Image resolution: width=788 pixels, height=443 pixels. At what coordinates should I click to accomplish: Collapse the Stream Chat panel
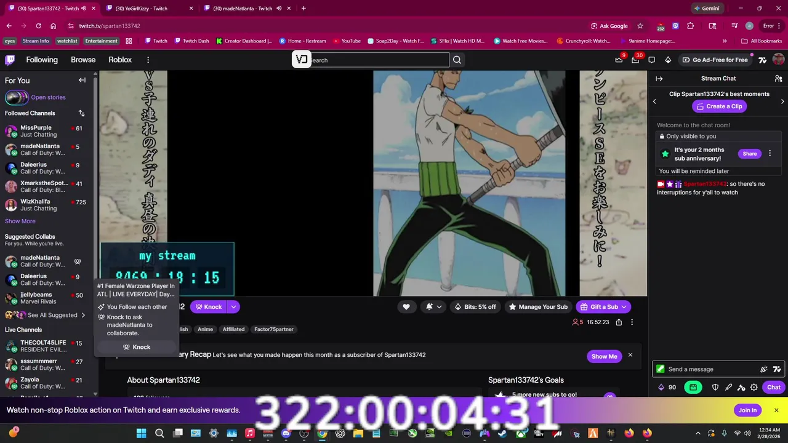click(x=659, y=79)
